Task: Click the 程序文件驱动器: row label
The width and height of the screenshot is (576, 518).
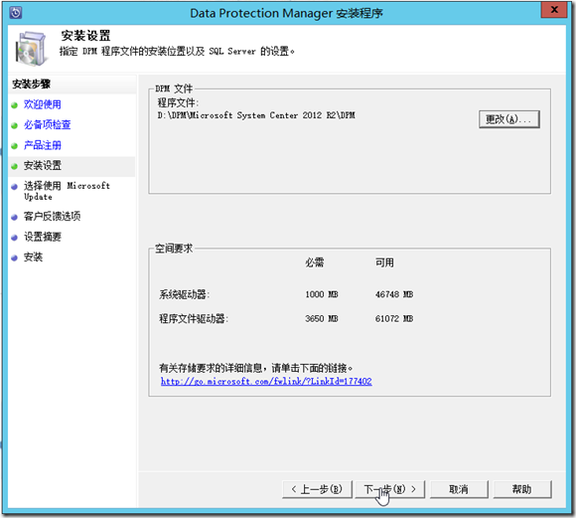Action: (x=194, y=318)
